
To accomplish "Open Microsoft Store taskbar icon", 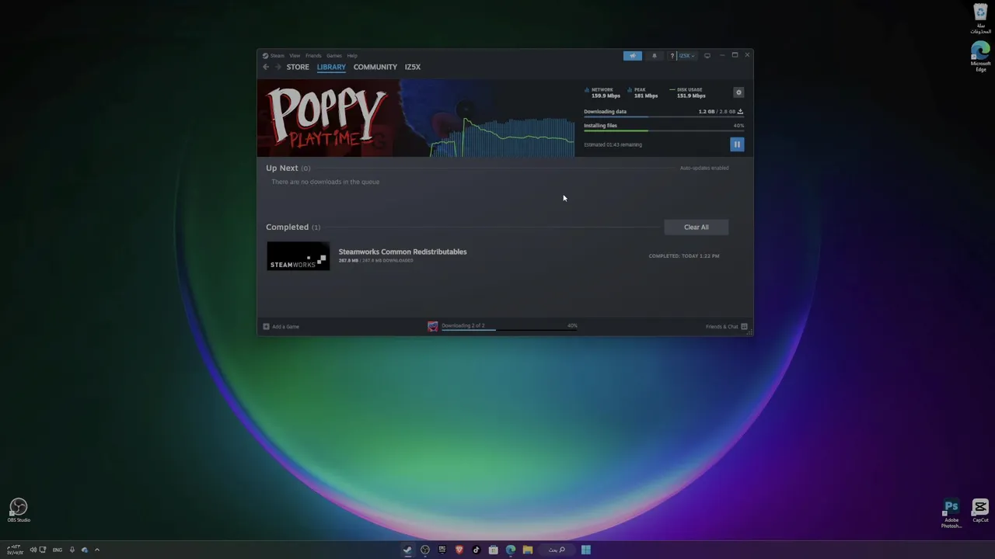I will 494,550.
